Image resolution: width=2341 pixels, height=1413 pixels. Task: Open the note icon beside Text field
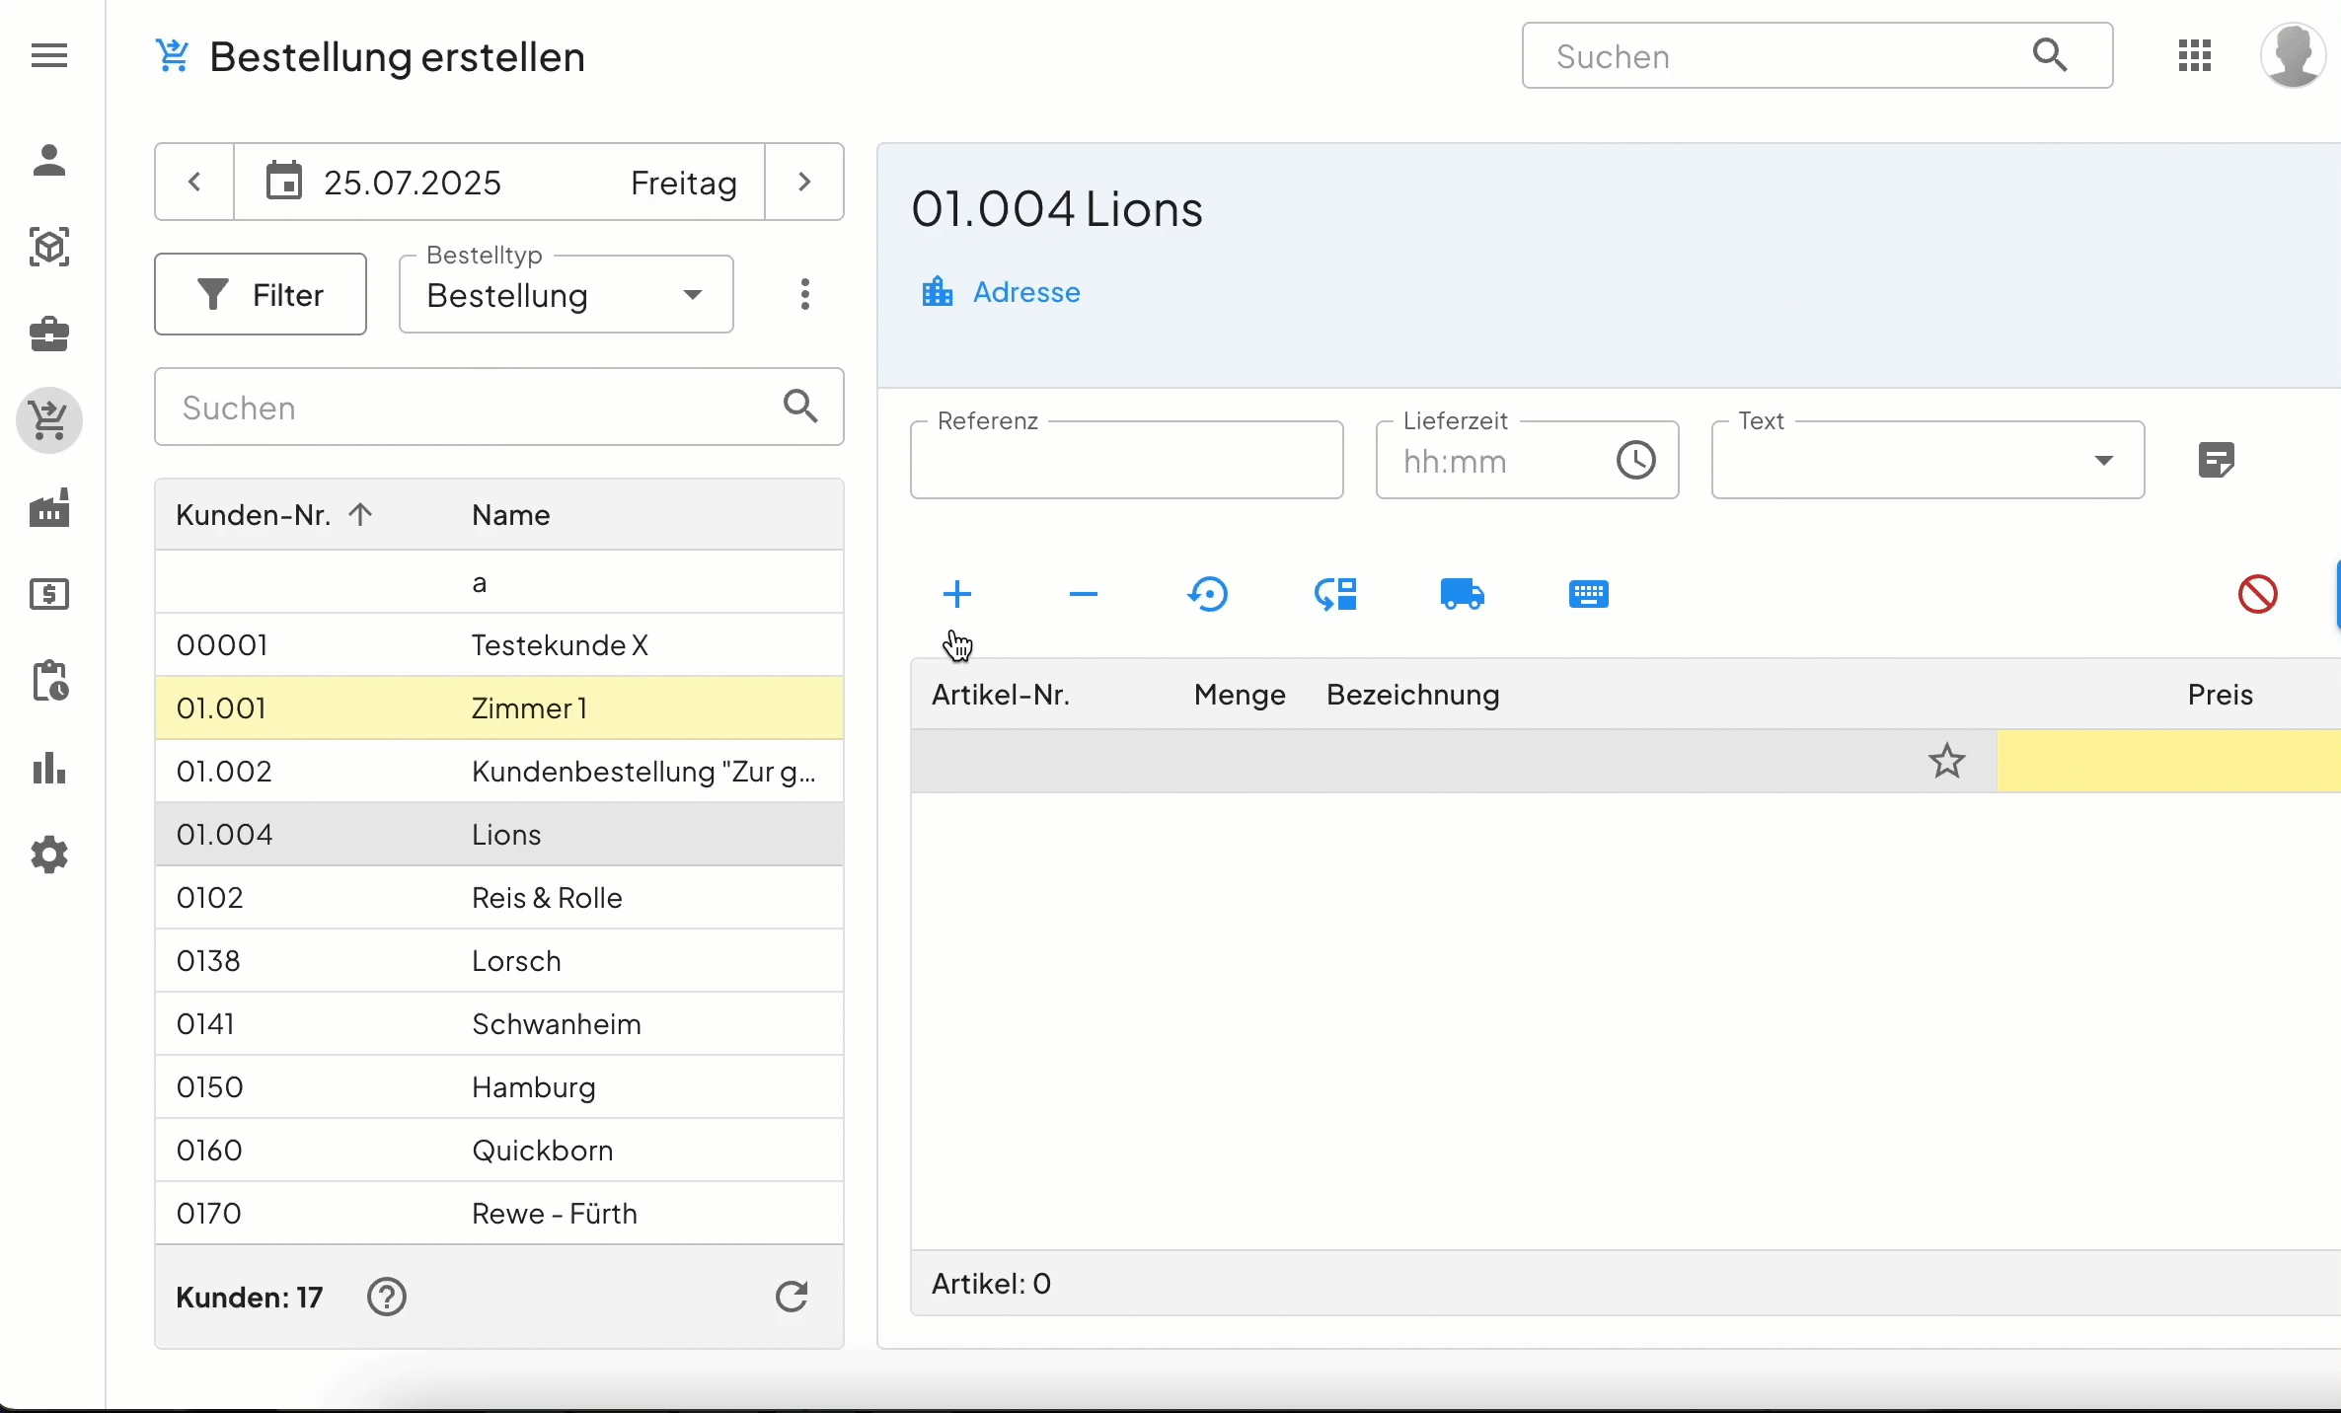tap(2217, 460)
